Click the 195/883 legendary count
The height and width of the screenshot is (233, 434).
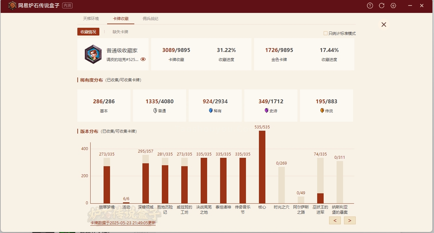coord(327,101)
